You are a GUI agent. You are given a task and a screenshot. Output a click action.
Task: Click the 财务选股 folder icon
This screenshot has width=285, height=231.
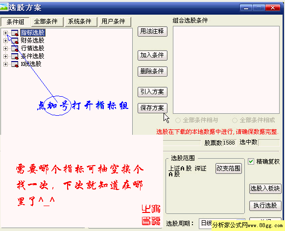coord(15,41)
